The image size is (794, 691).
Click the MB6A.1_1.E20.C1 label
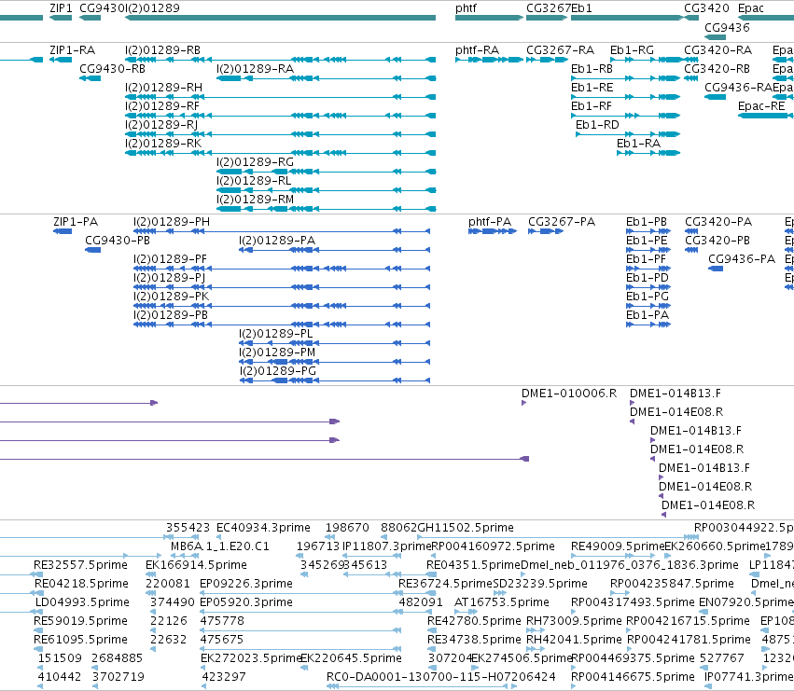(x=220, y=546)
